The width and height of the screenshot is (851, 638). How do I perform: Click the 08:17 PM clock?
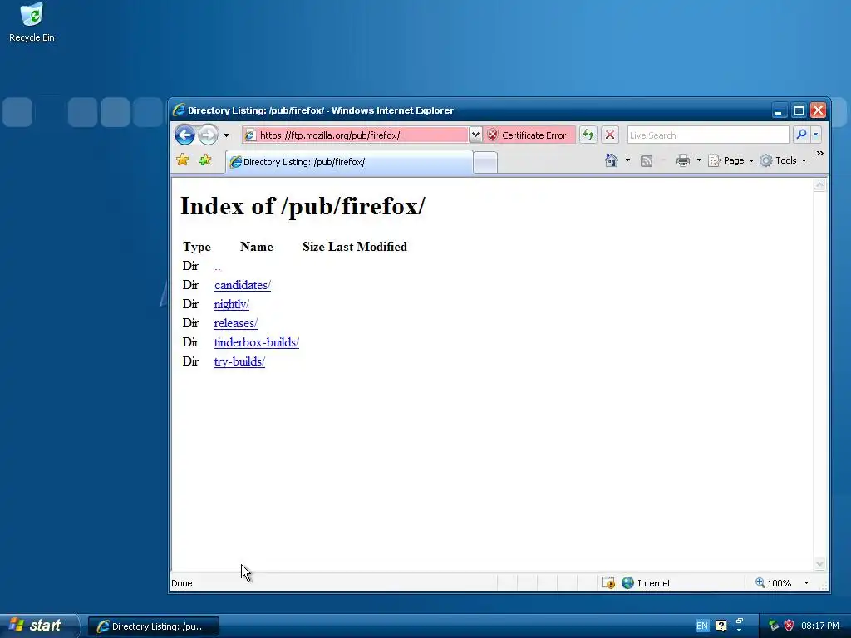(x=820, y=626)
